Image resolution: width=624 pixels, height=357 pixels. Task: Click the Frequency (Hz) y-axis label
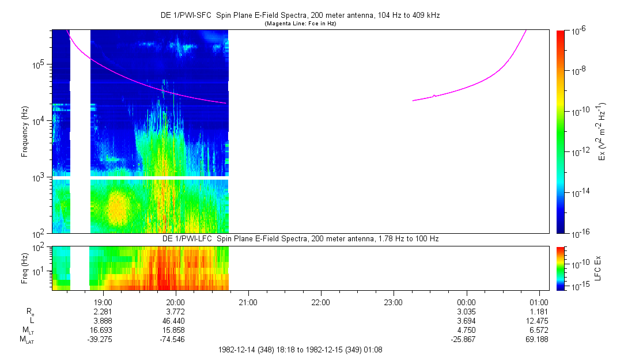pos(25,131)
